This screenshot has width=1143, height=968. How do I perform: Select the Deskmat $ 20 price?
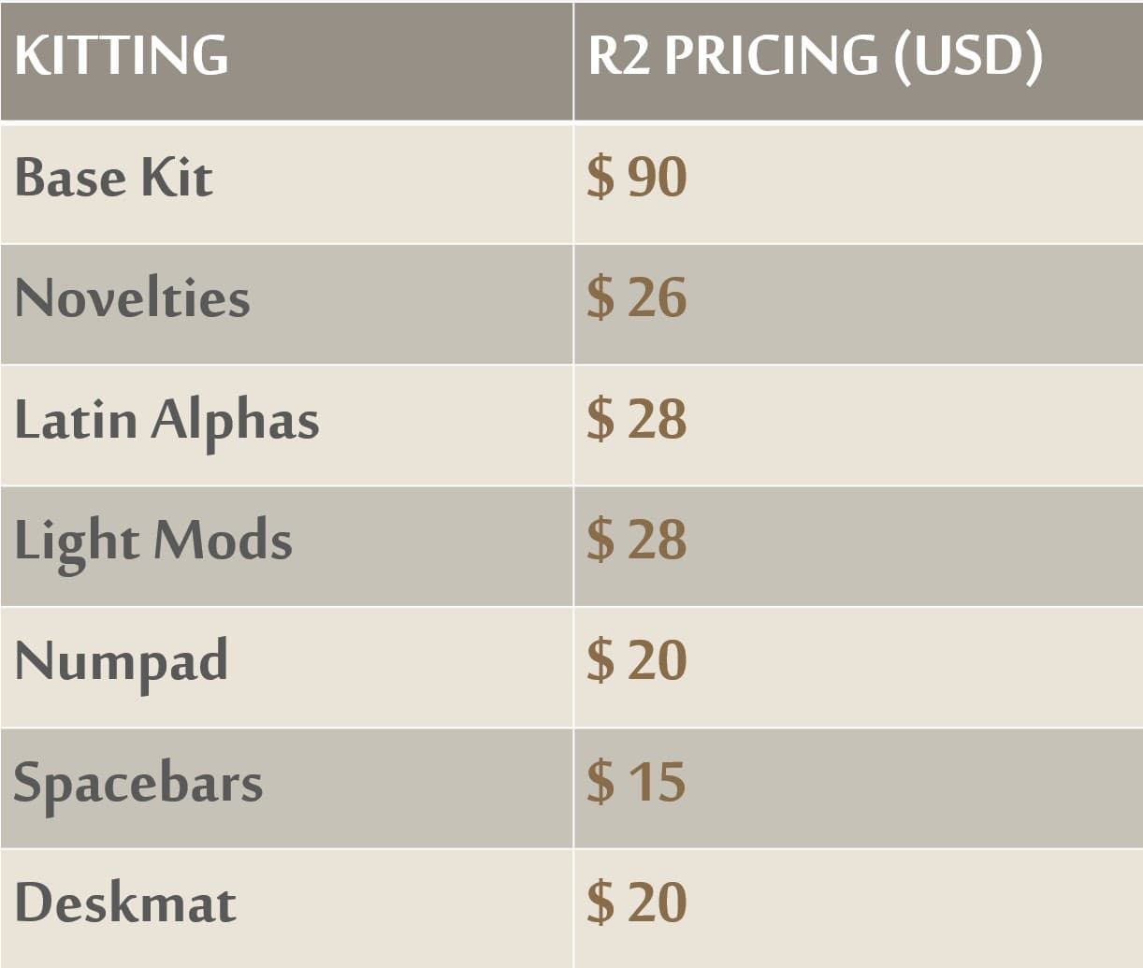637,903
